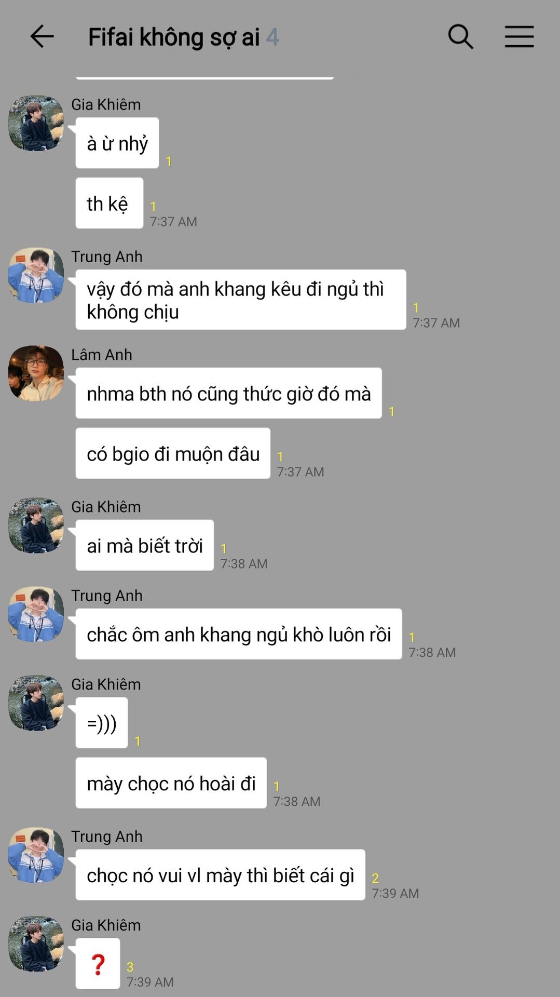The height and width of the screenshot is (997, 560).
Task: Tap the '=)))' message bubble
Action: tap(102, 723)
